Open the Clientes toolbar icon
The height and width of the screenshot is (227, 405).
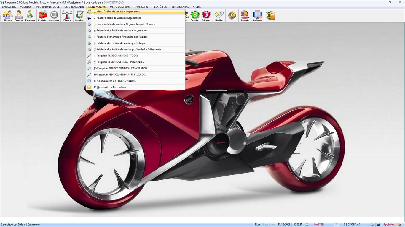pyautogui.click(x=8, y=16)
